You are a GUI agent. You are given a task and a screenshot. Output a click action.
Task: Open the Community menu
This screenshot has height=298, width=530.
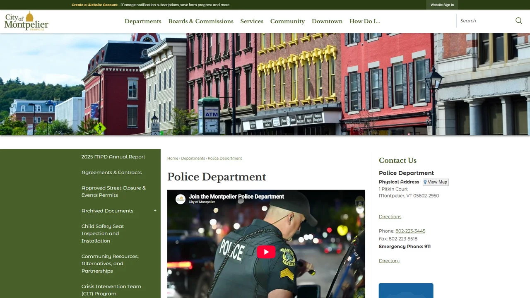(287, 21)
